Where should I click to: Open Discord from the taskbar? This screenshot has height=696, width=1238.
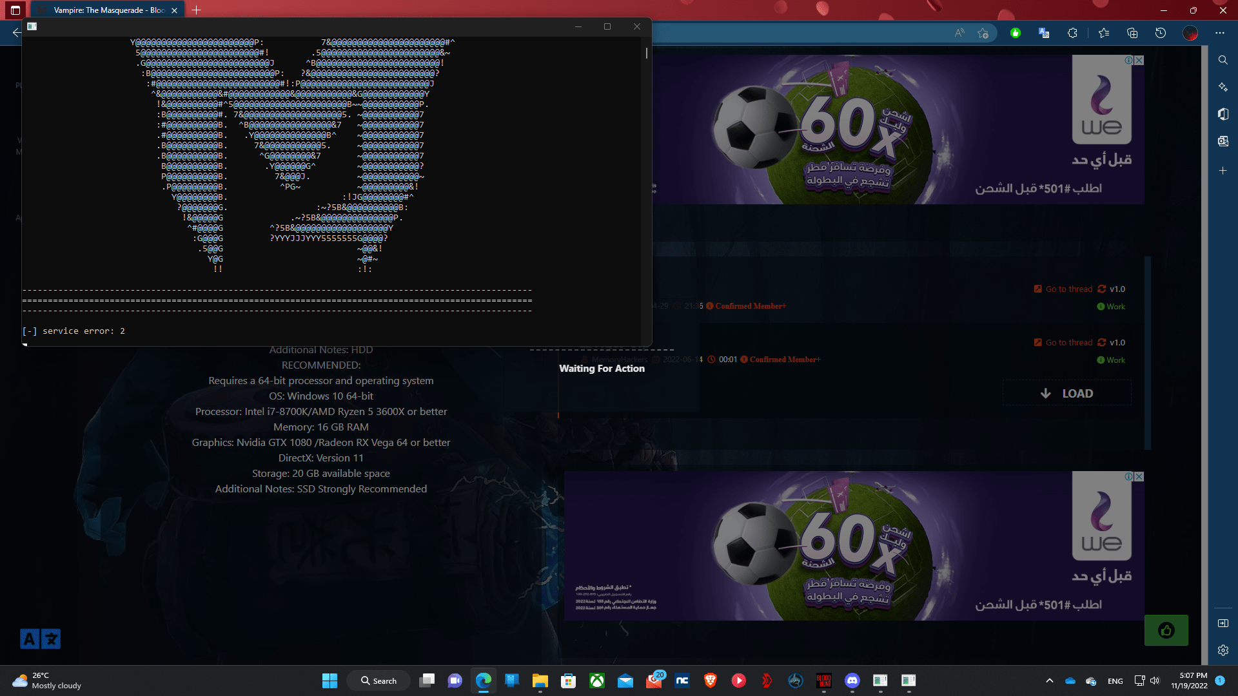coord(852,681)
